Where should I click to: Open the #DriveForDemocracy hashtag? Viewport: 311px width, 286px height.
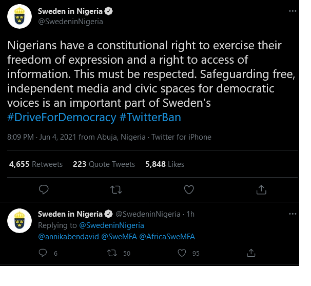point(62,118)
